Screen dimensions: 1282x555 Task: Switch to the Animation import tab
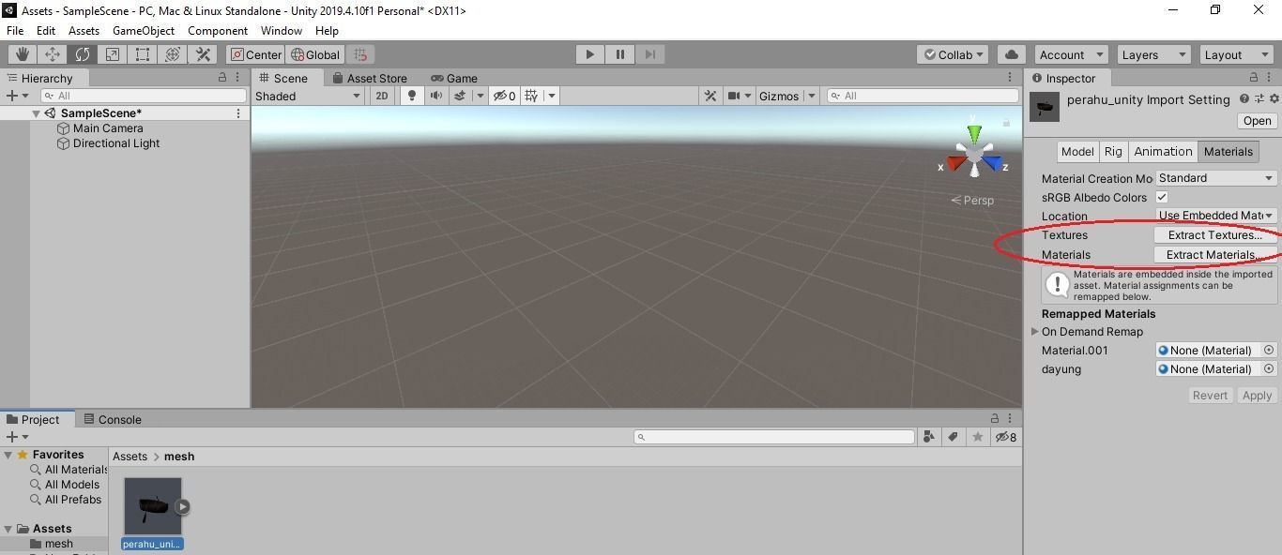tap(1163, 152)
